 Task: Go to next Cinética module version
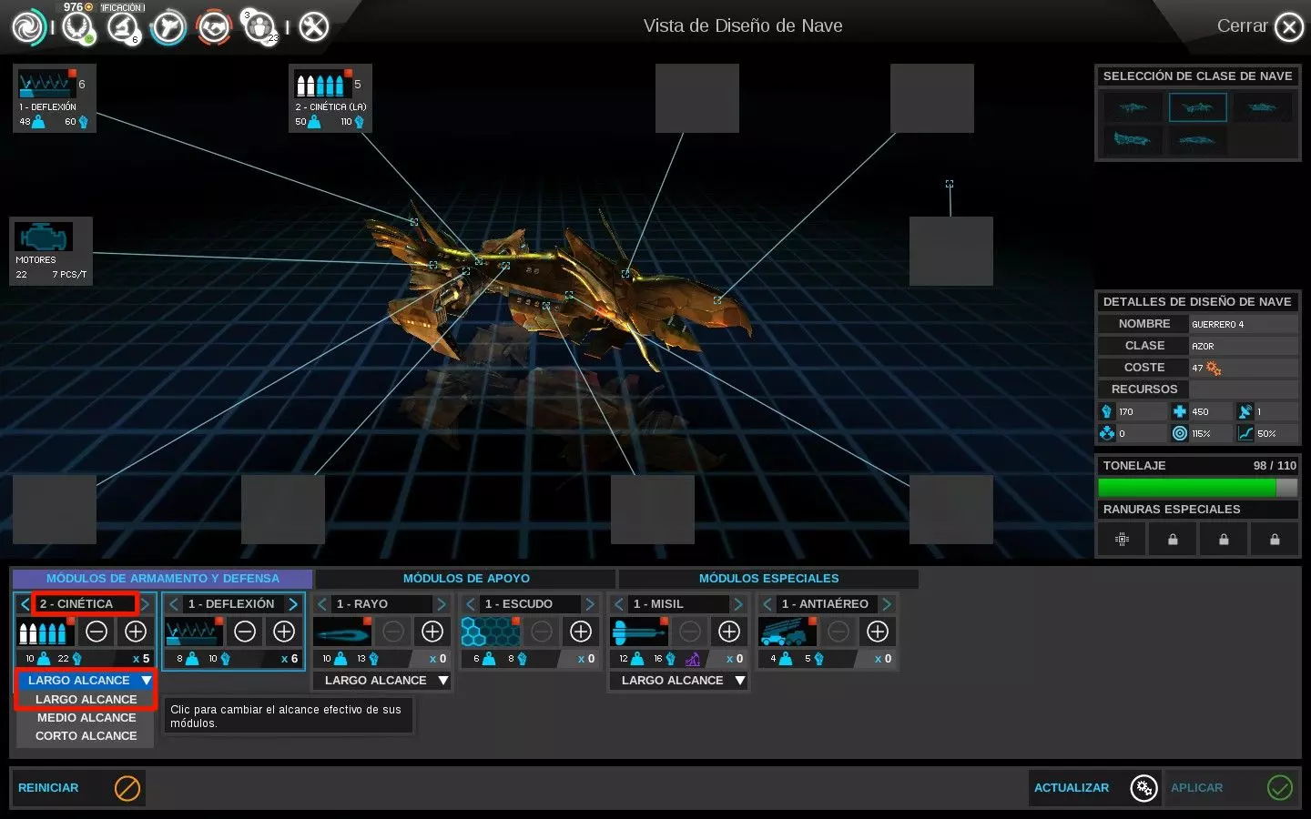tap(145, 604)
